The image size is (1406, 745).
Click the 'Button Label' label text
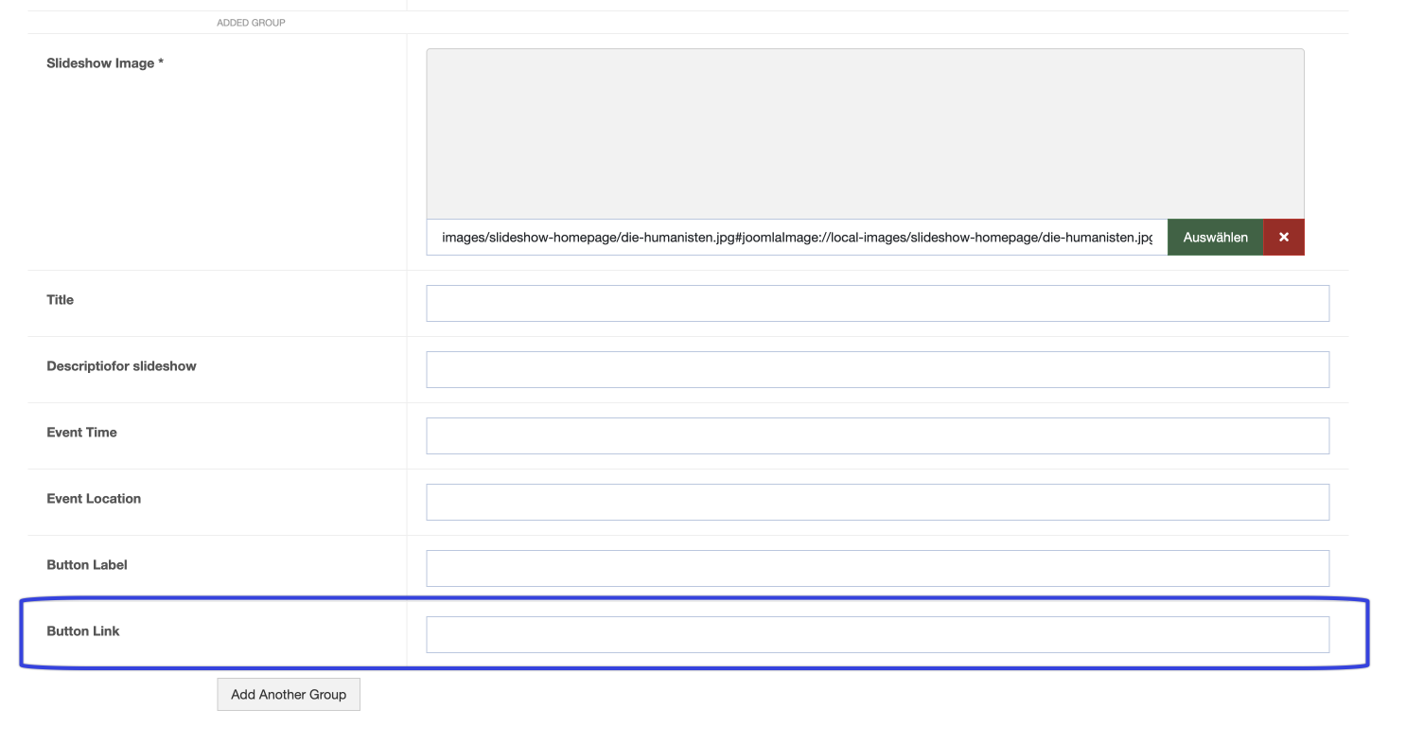coord(87,565)
